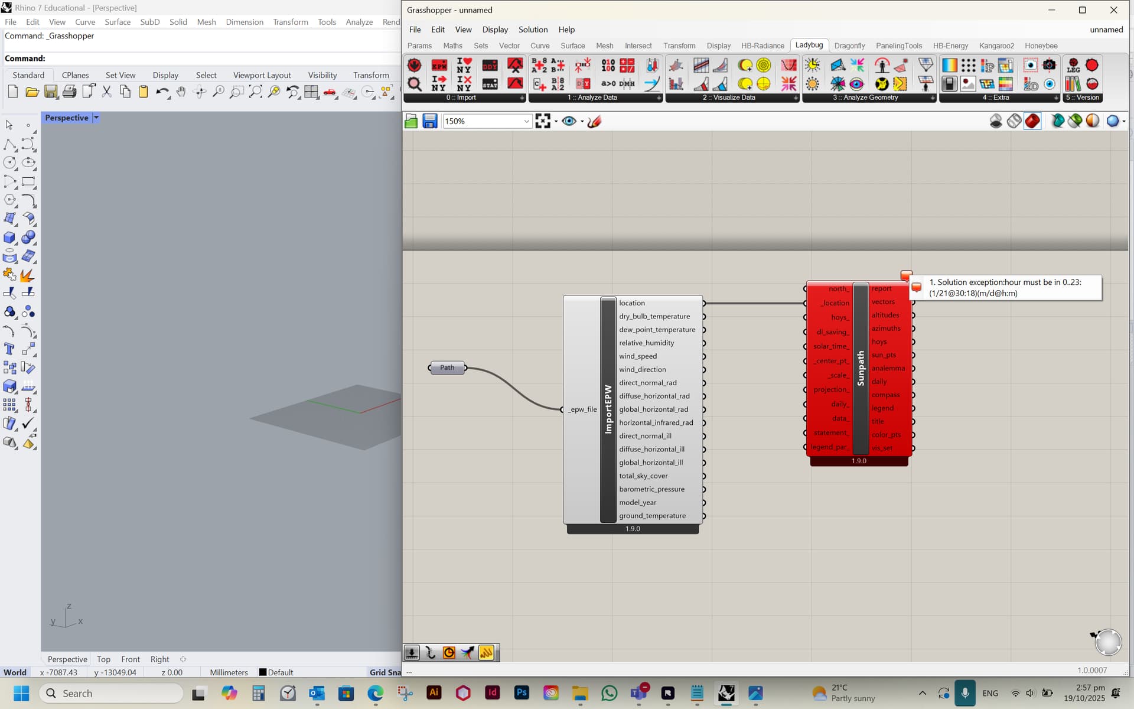
Task: Click the Import STAT component icon
Action: click(490, 84)
